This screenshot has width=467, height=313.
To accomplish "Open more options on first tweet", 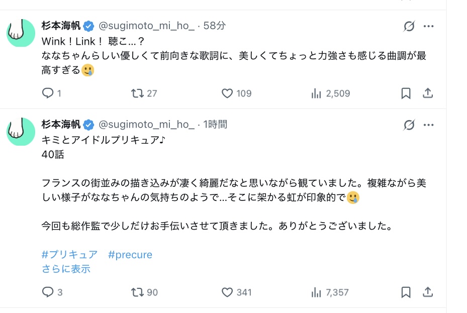I will pos(428,27).
